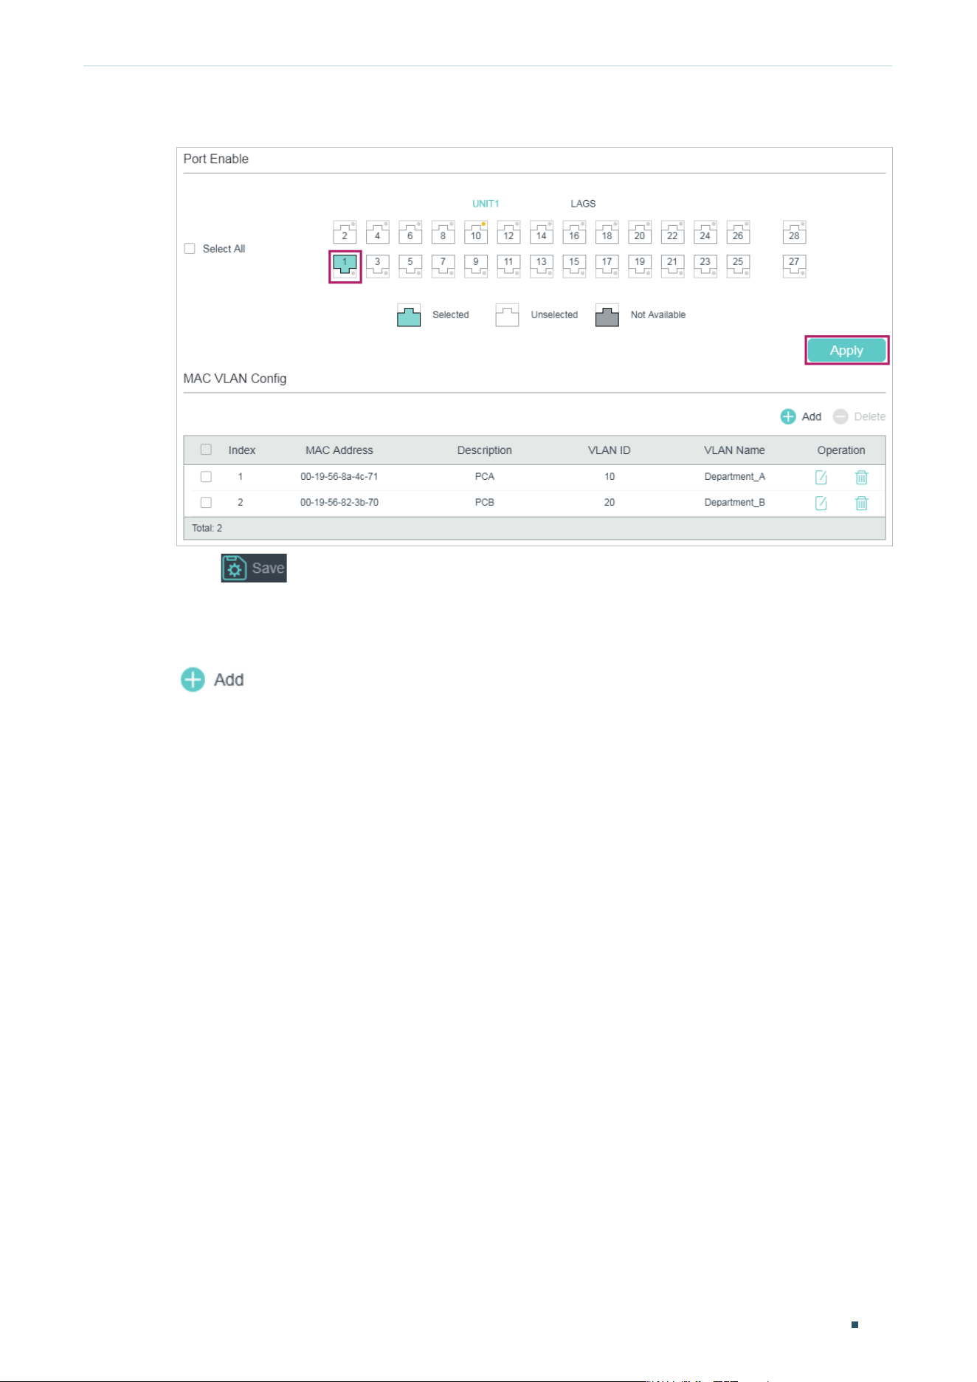Edit the PCB MAC VLAN entry
Viewport: 977px width, 1382px height.
coord(821,503)
